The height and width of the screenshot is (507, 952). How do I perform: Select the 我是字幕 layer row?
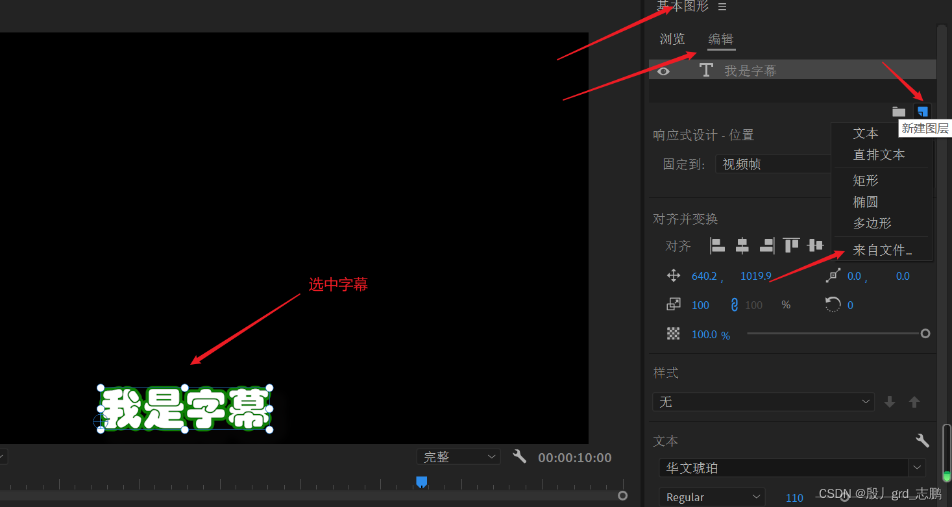point(792,70)
